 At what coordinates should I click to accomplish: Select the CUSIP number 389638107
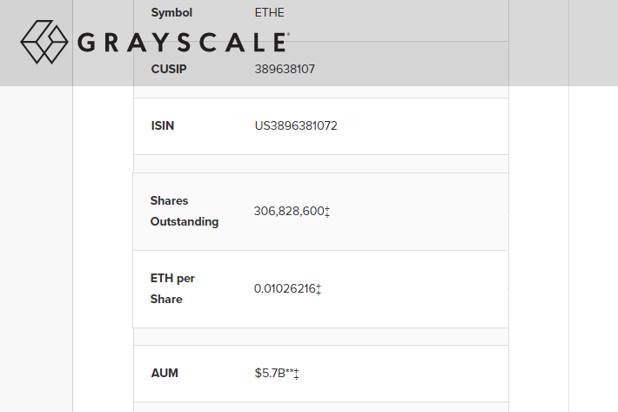285,69
